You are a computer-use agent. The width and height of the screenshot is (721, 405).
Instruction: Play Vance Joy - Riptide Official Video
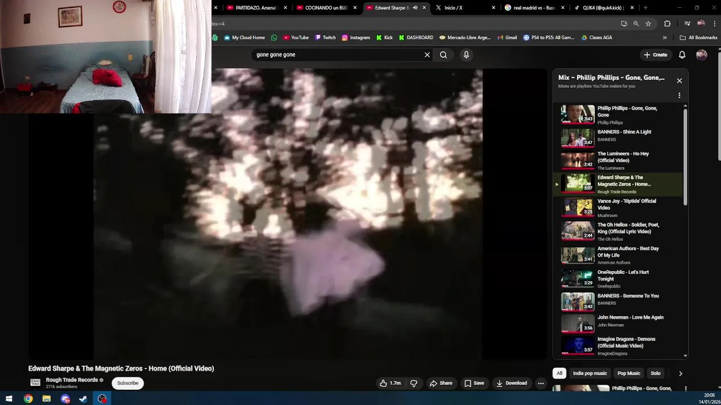tap(618, 208)
